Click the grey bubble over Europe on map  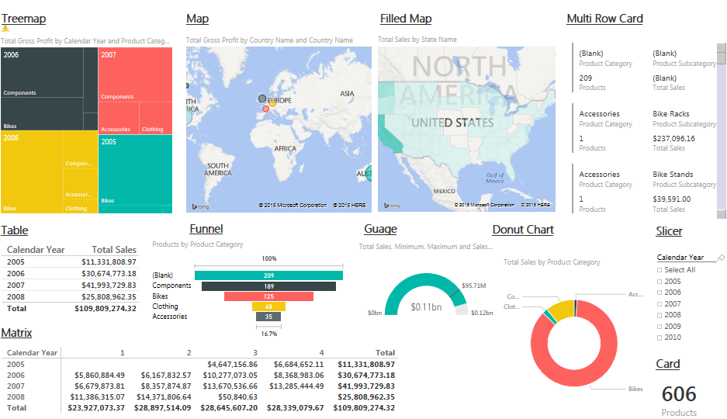(261, 99)
